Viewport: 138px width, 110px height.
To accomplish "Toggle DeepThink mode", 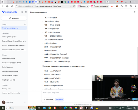I will click(48, 100).
